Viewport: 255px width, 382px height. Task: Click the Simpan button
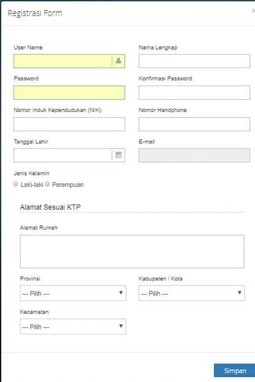(x=234, y=370)
